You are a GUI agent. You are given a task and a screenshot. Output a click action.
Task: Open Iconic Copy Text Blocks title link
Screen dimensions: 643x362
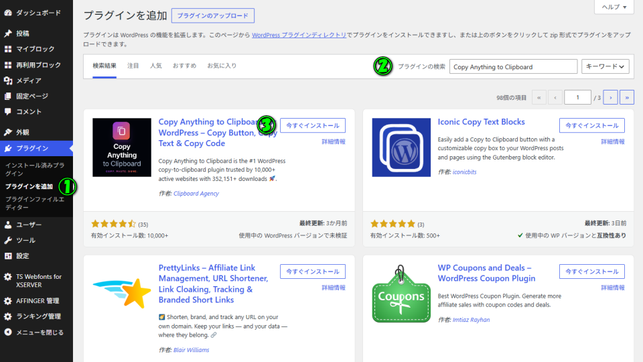point(481,122)
